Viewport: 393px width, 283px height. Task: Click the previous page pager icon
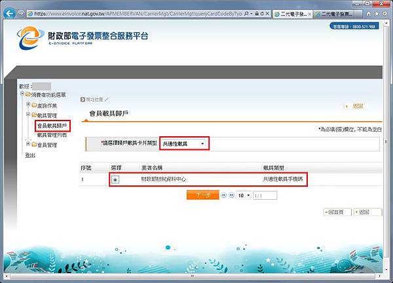pyautogui.click(x=223, y=195)
